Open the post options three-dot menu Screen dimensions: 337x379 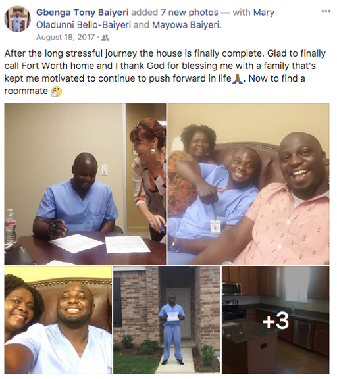point(326,11)
